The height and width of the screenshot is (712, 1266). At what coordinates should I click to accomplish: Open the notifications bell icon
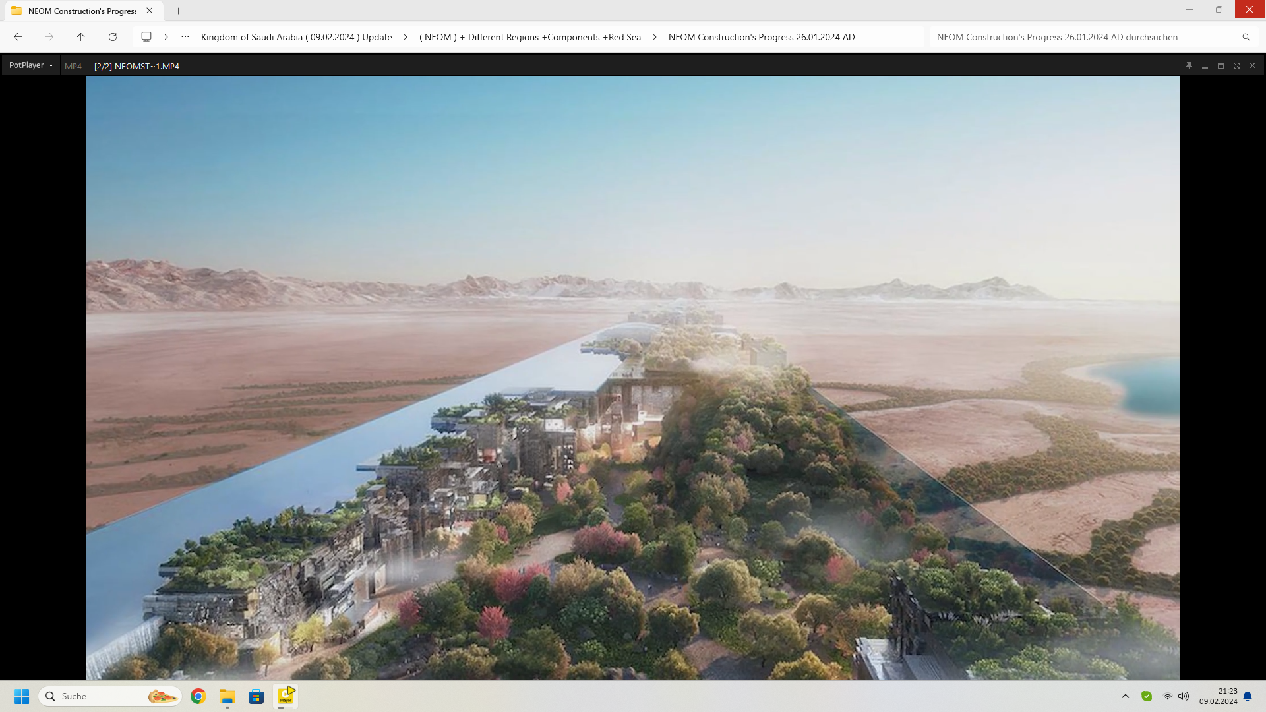[x=1248, y=696]
